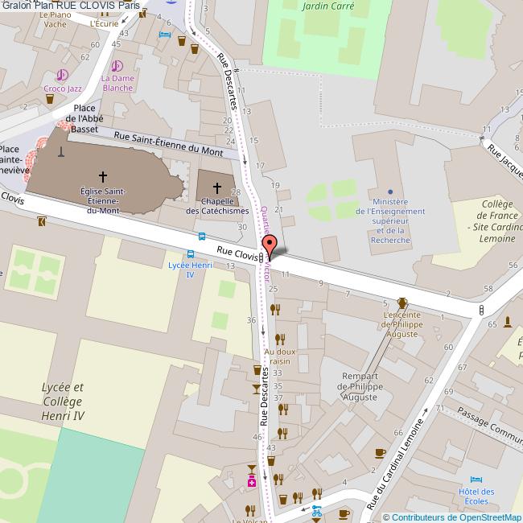Click the L'enceinte de Philippe Auguste amphora icon
Viewport: 523px width, 523px height.
(402, 303)
